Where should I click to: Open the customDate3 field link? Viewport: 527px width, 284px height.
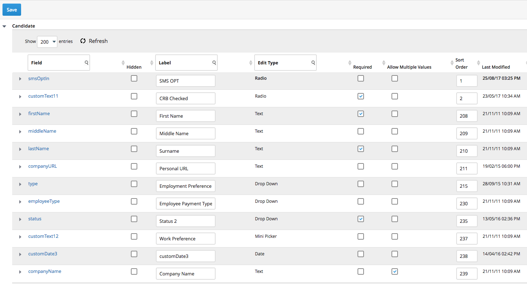click(43, 254)
